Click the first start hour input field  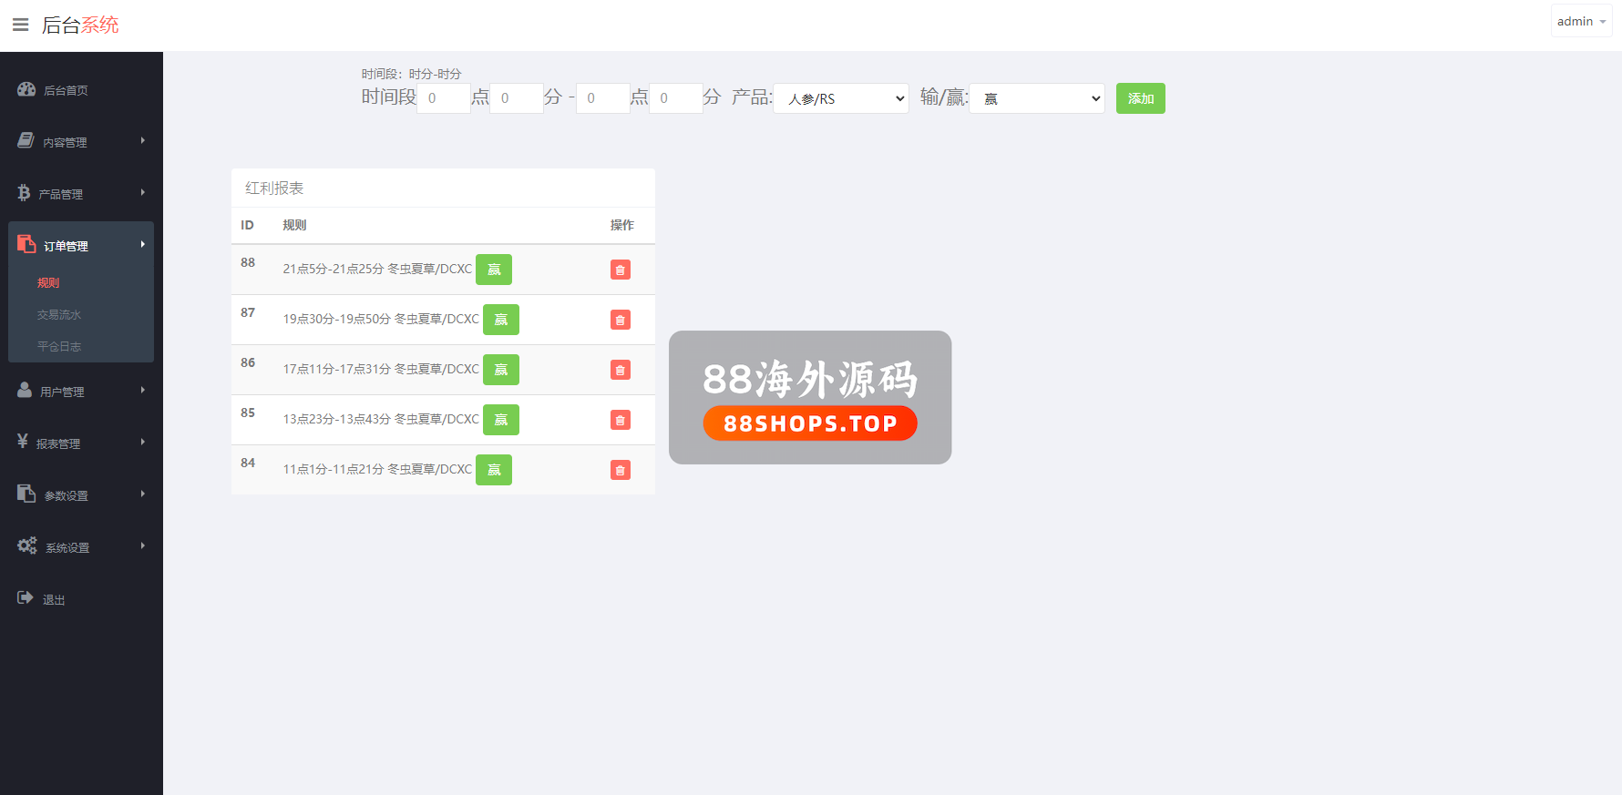[444, 98]
